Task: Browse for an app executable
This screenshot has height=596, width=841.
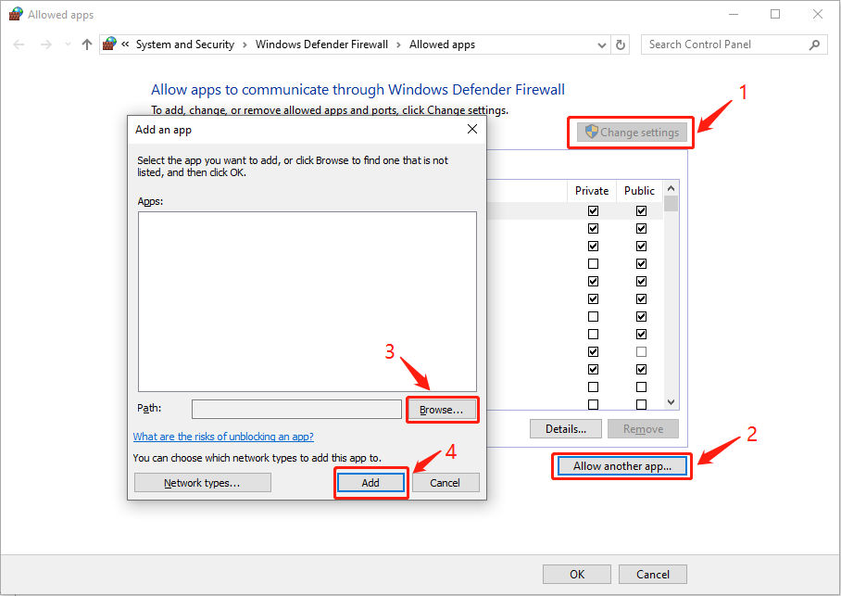Action: (x=442, y=410)
